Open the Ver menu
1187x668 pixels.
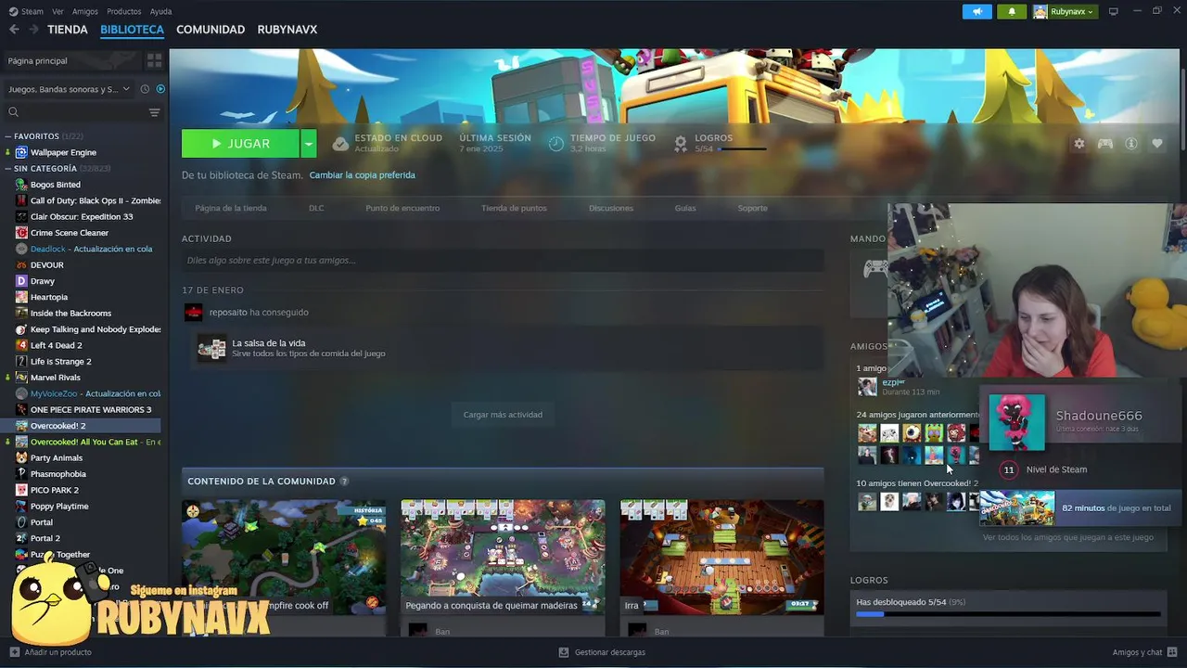coord(57,11)
